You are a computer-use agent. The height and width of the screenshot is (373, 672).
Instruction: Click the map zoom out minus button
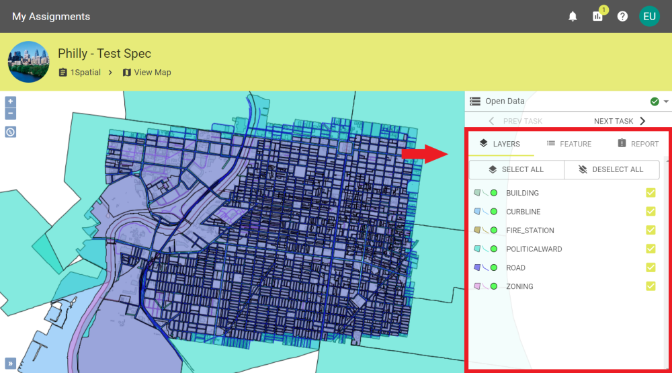10,114
